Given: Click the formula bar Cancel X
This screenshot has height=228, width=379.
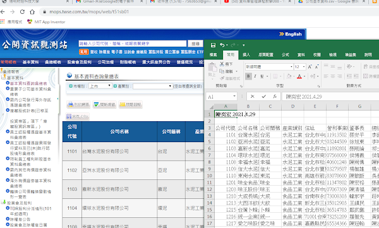Looking at the screenshot, I should [x=252, y=97].
